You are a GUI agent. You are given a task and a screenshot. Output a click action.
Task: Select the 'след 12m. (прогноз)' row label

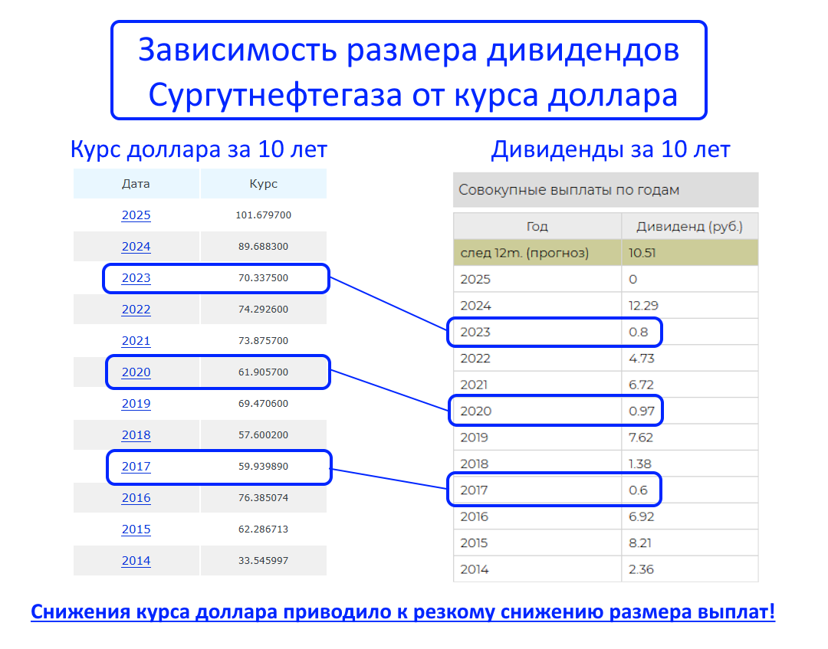tap(524, 253)
